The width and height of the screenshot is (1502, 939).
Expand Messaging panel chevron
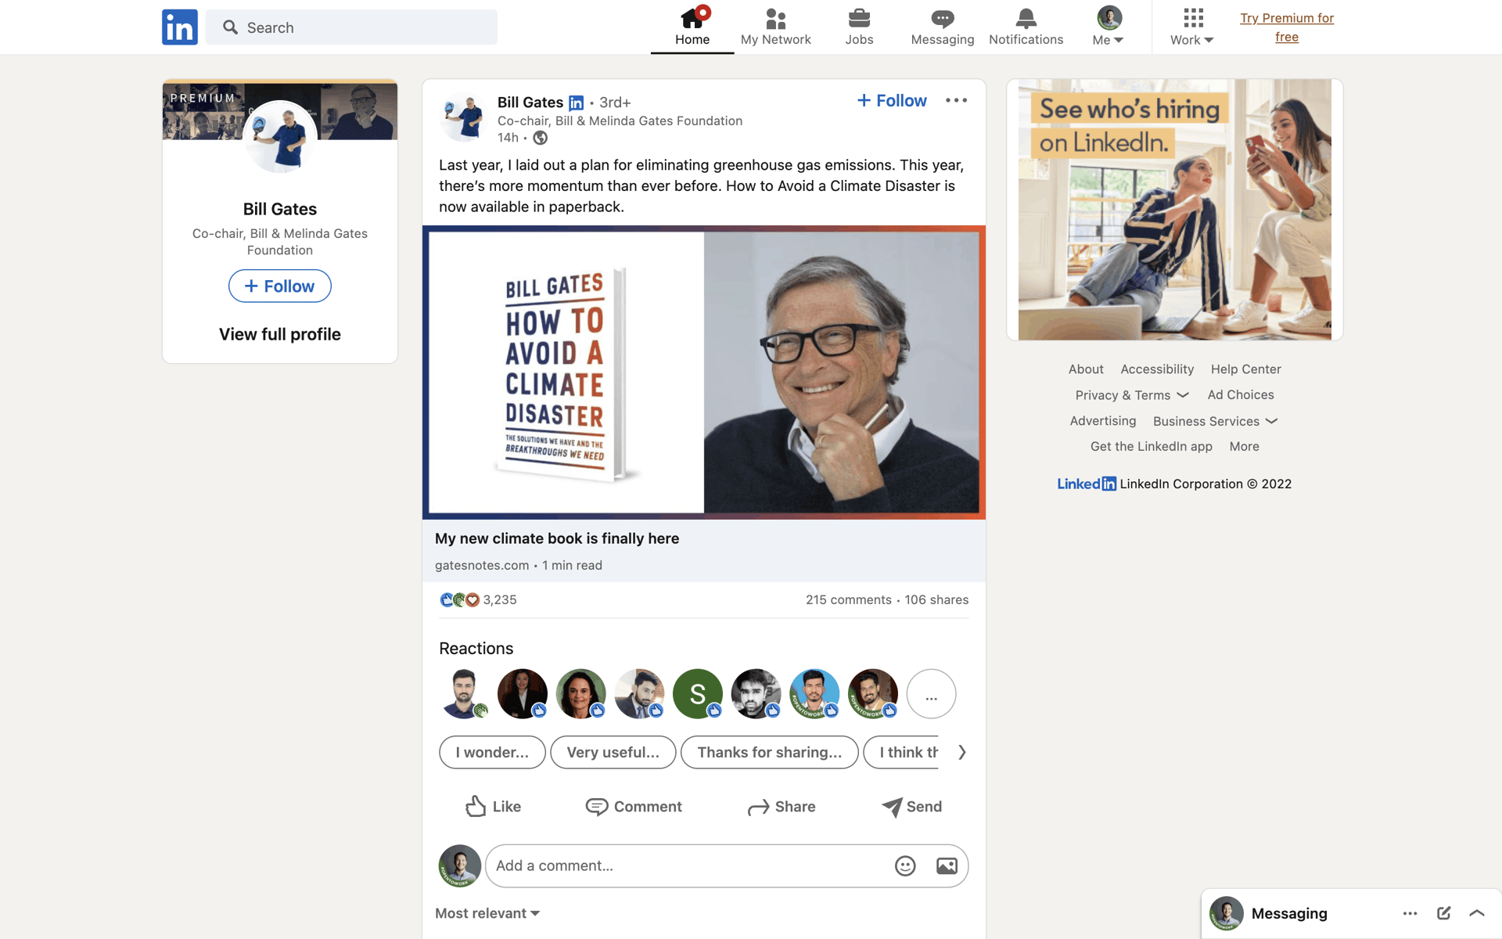(x=1477, y=913)
